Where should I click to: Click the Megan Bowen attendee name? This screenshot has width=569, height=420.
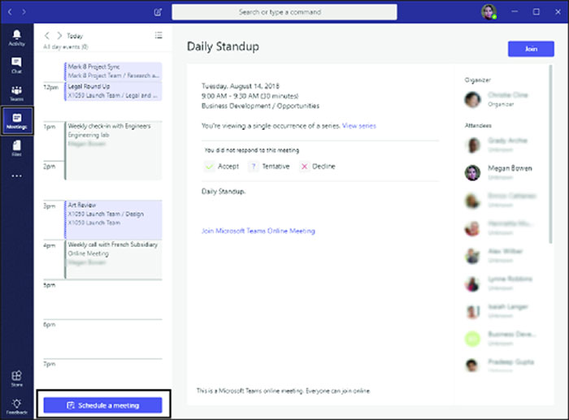510,168
